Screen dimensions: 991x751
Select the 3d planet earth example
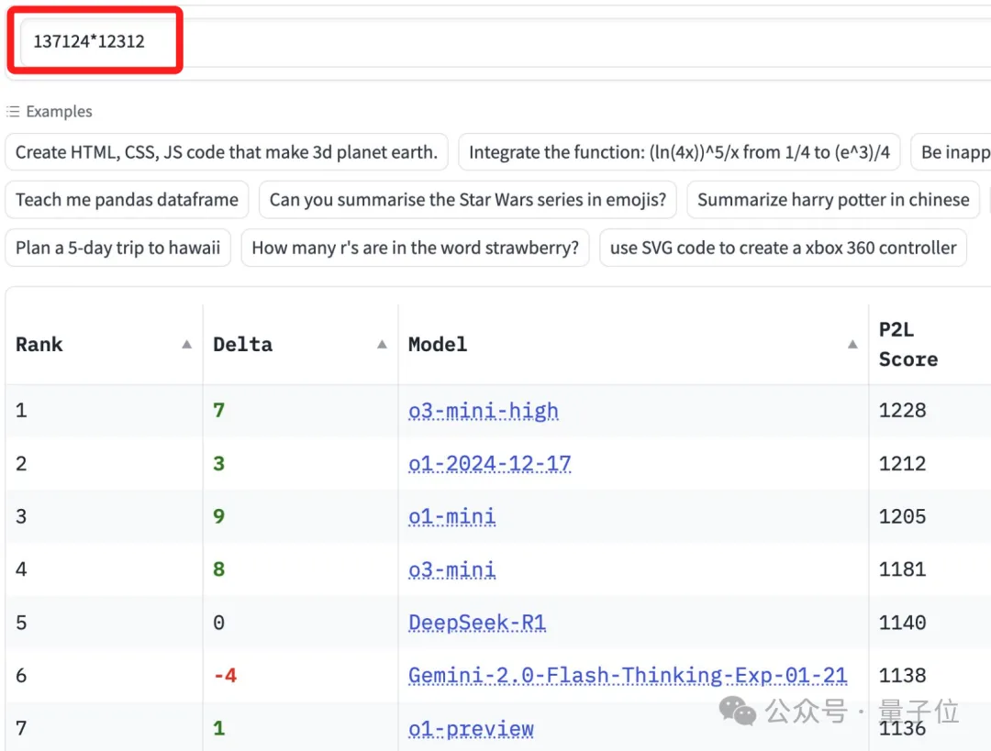pyautogui.click(x=227, y=152)
